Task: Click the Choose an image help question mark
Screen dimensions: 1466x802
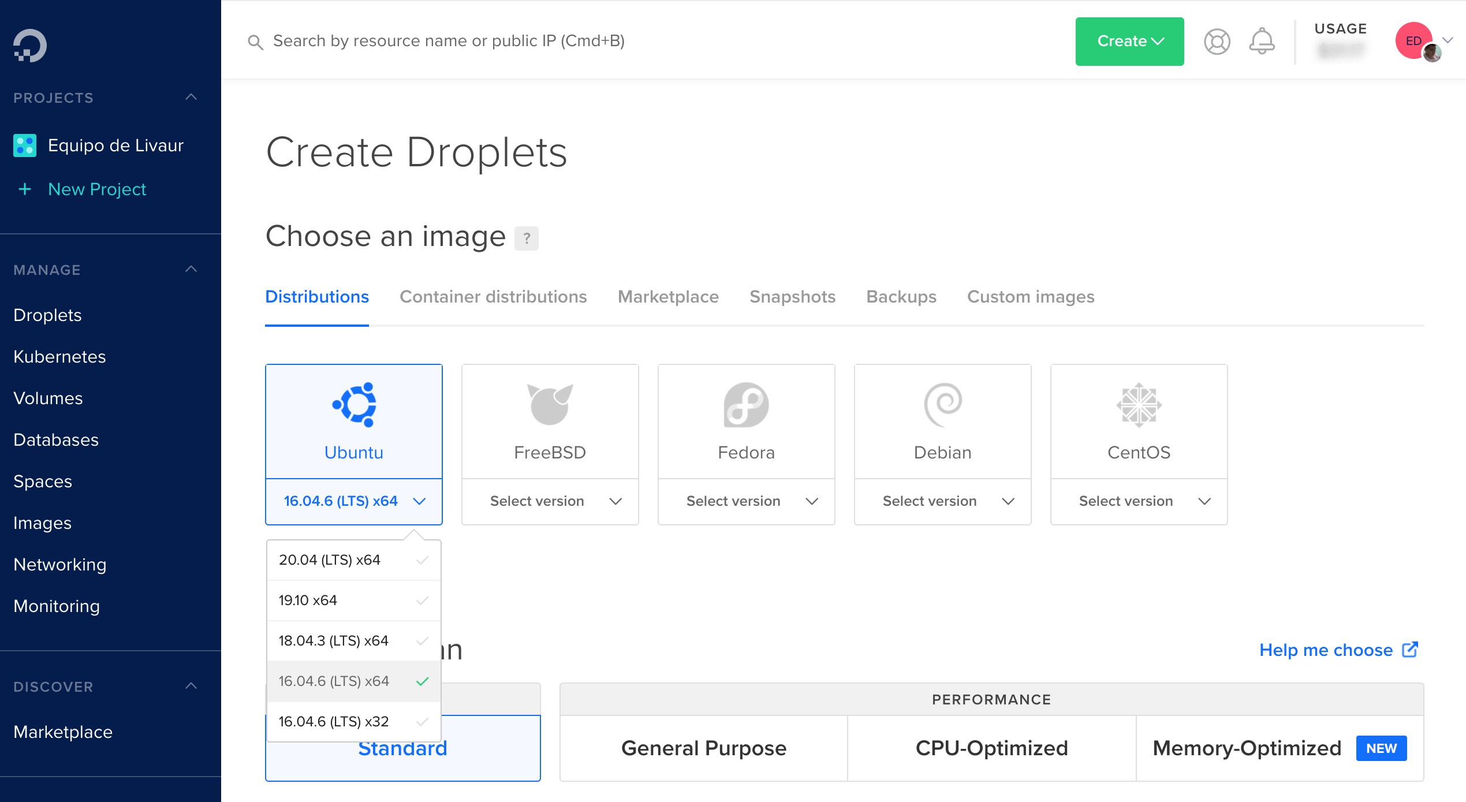Action: click(527, 238)
